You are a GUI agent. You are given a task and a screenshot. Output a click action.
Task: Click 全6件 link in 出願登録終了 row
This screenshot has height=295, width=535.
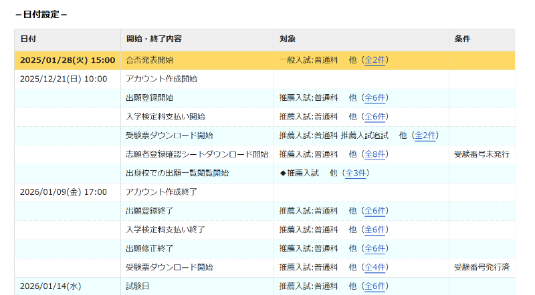(374, 211)
